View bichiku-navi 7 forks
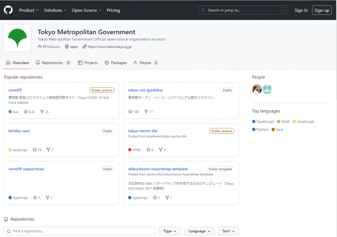The width and height of the screenshot is (337, 237). click(x=50, y=150)
